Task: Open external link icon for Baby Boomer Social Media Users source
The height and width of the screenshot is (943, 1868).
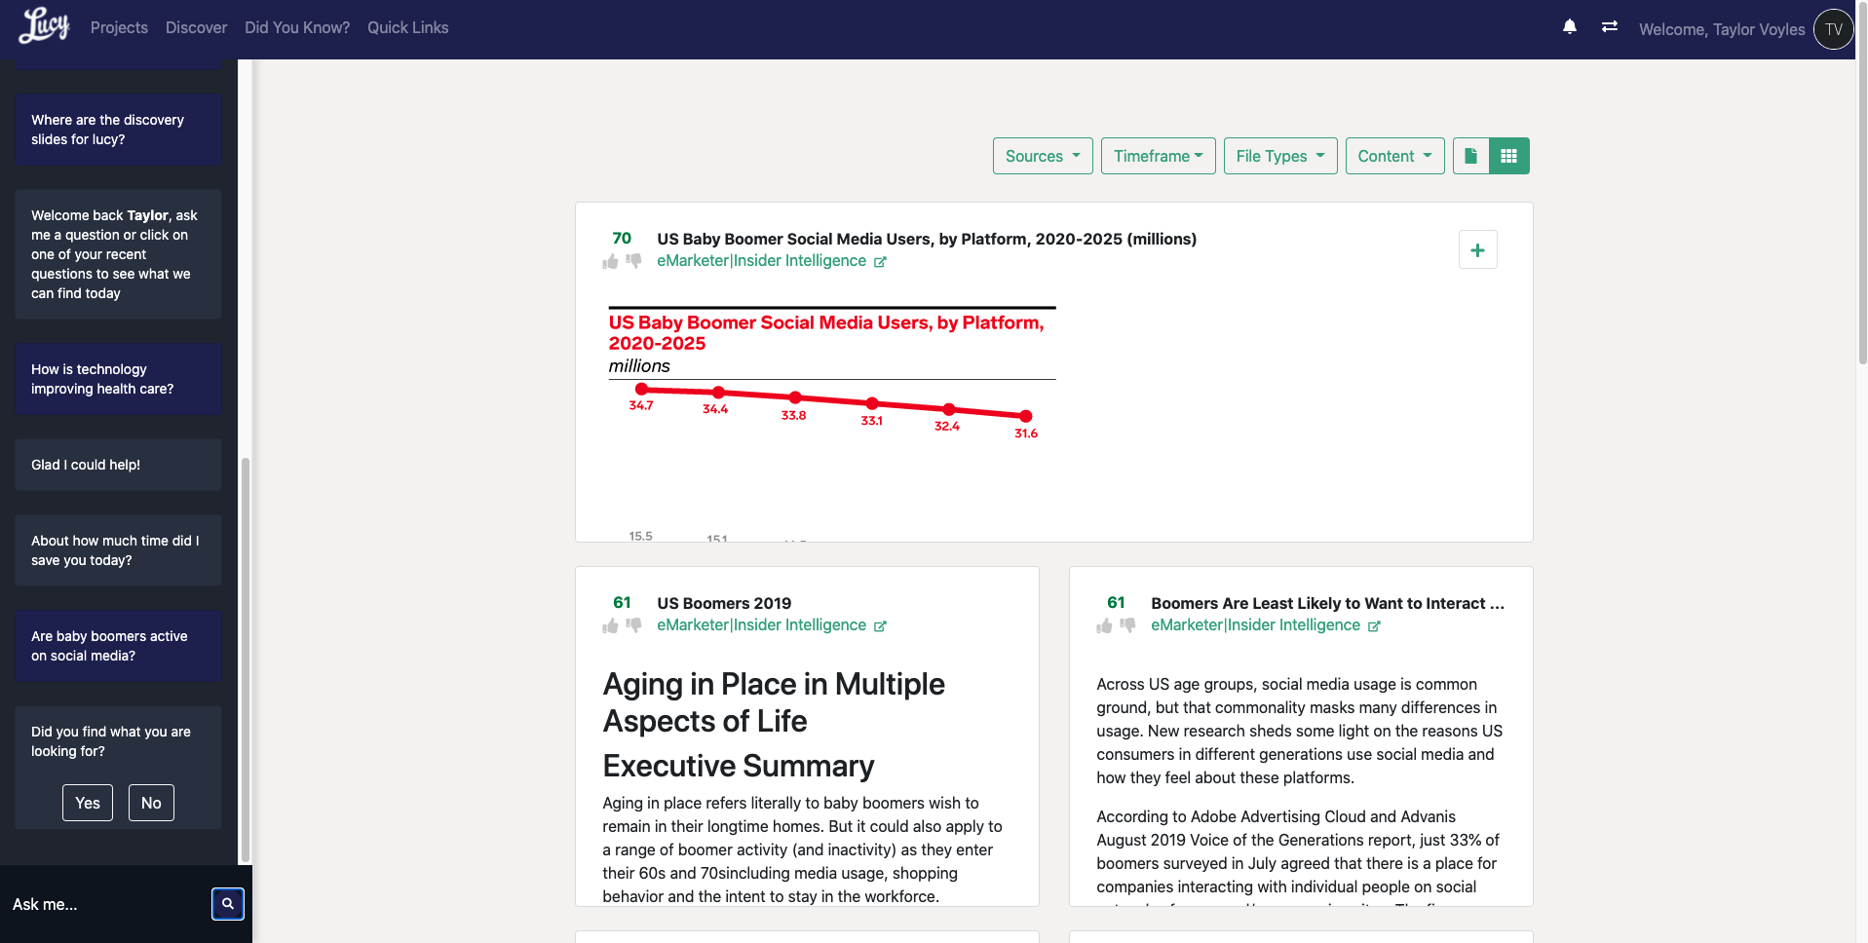Action: point(880,262)
